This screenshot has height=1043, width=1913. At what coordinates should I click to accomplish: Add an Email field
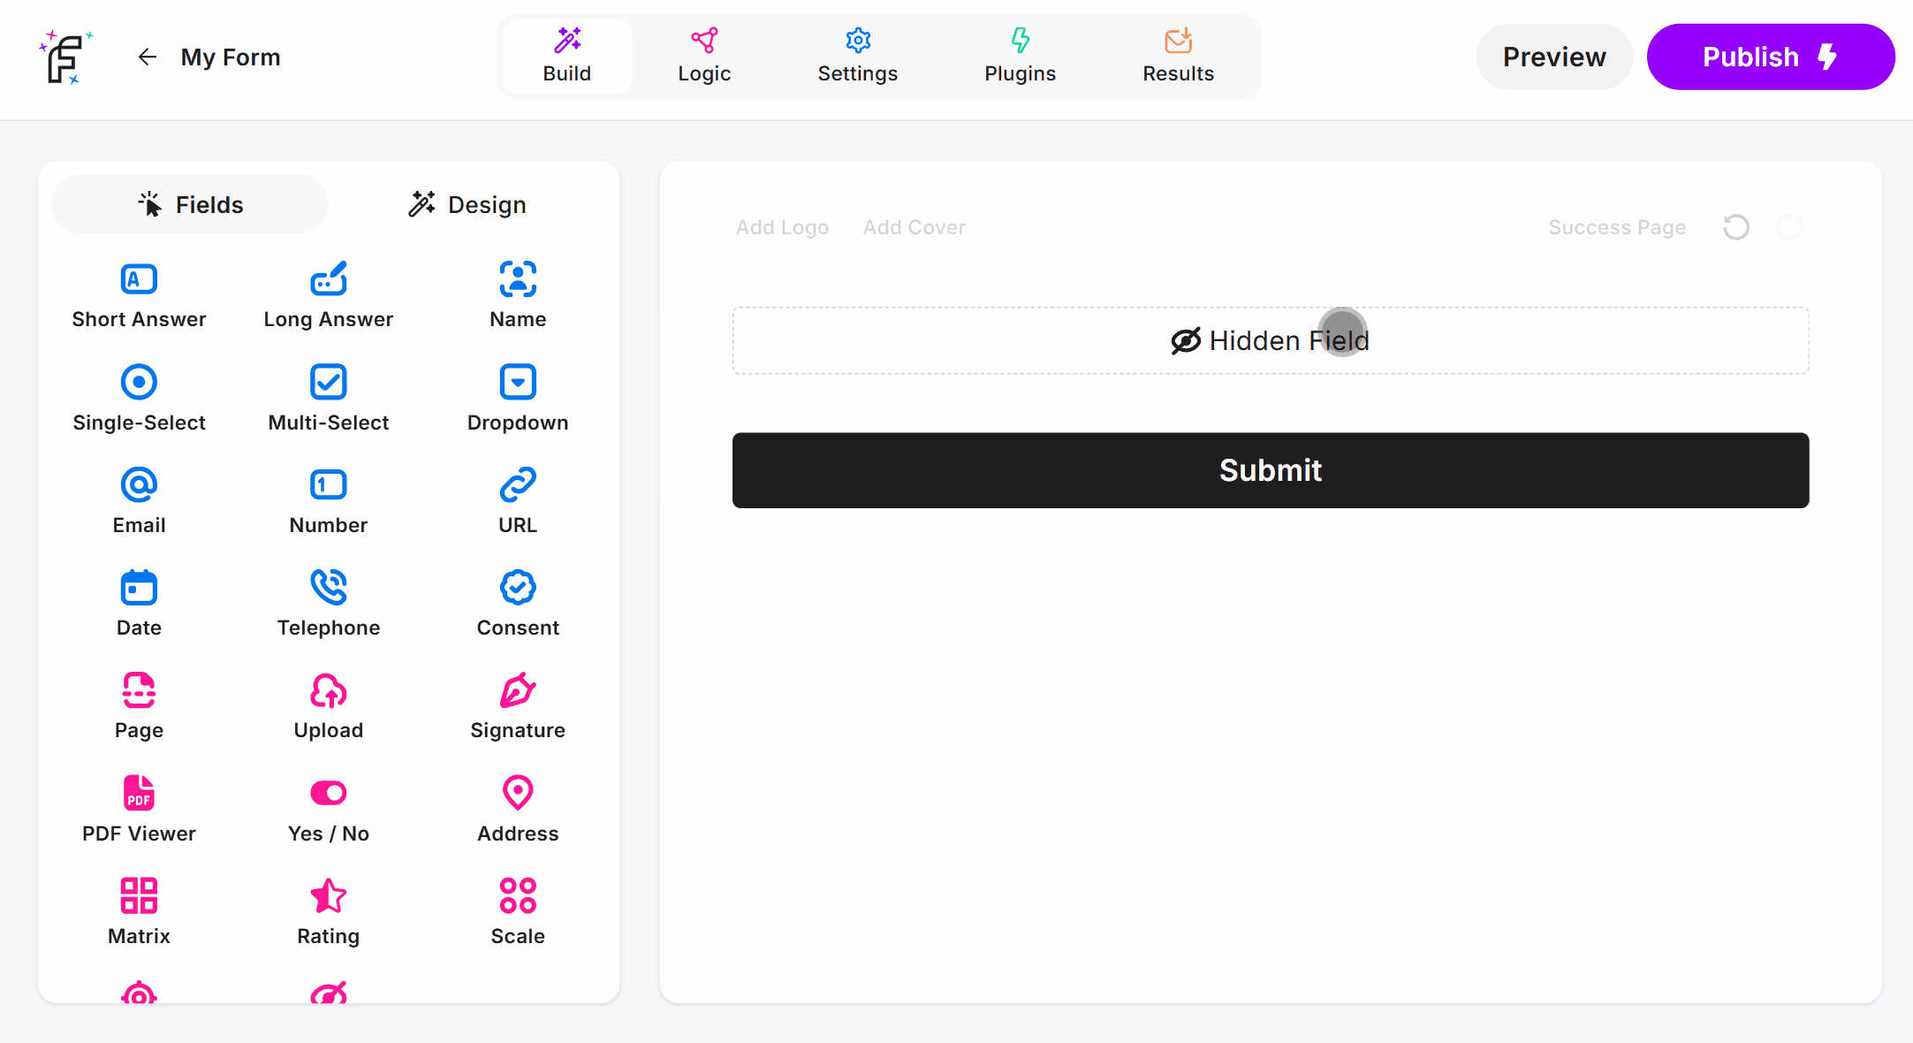[139, 502]
